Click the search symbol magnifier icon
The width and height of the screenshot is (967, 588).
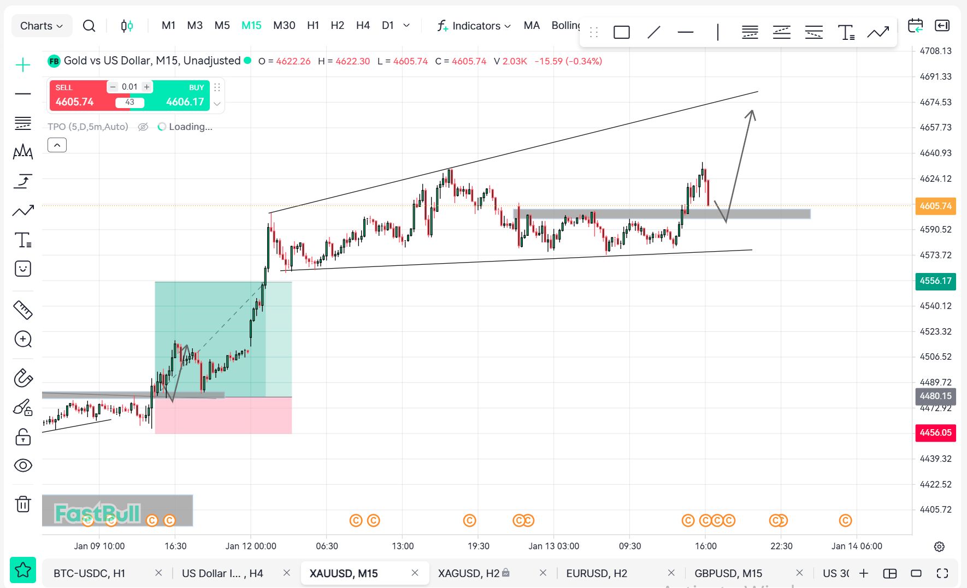click(89, 26)
